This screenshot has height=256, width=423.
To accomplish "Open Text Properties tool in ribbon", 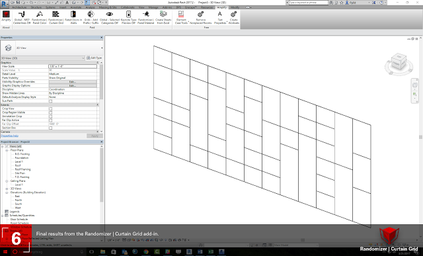I will (220, 18).
